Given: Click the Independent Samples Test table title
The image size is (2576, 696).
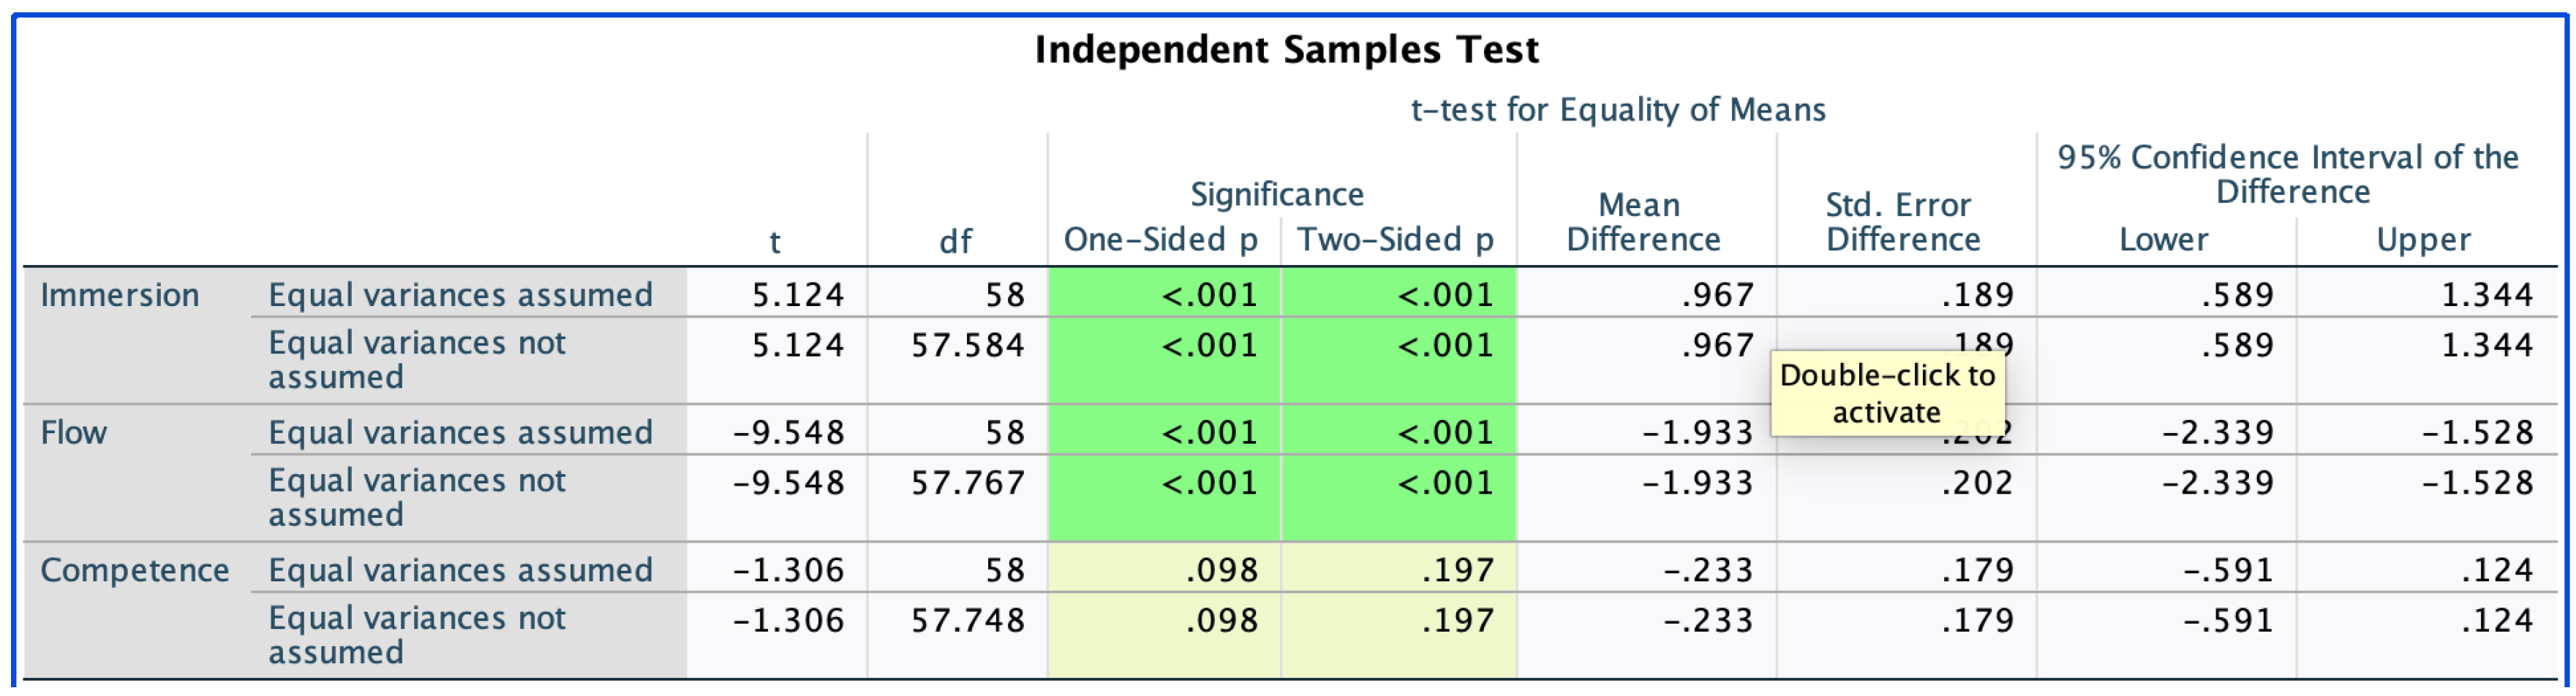Looking at the screenshot, I should (1286, 50).
